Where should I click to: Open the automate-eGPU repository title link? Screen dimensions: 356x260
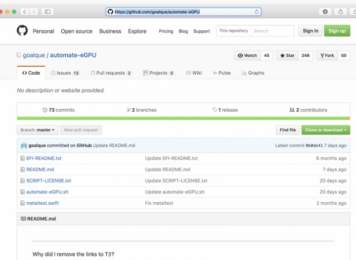coord(73,55)
